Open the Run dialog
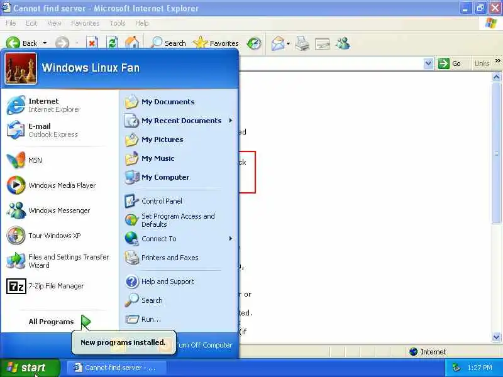The image size is (503, 377). pos(179,319)
